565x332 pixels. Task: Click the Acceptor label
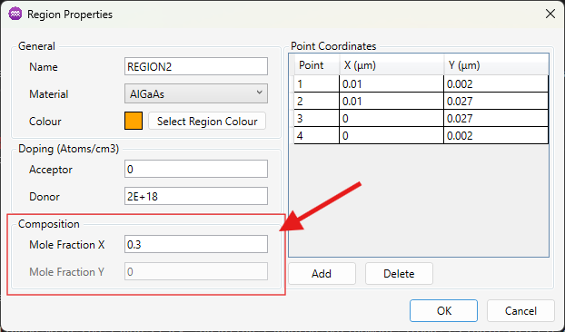51,170
